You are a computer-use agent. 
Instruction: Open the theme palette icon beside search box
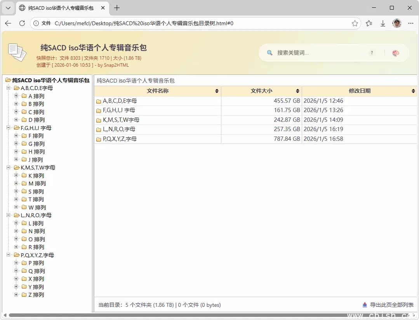click(x=395, y=53)
